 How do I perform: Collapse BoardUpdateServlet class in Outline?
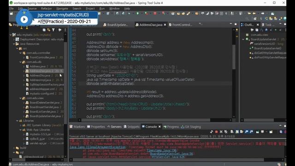point(243,39)
